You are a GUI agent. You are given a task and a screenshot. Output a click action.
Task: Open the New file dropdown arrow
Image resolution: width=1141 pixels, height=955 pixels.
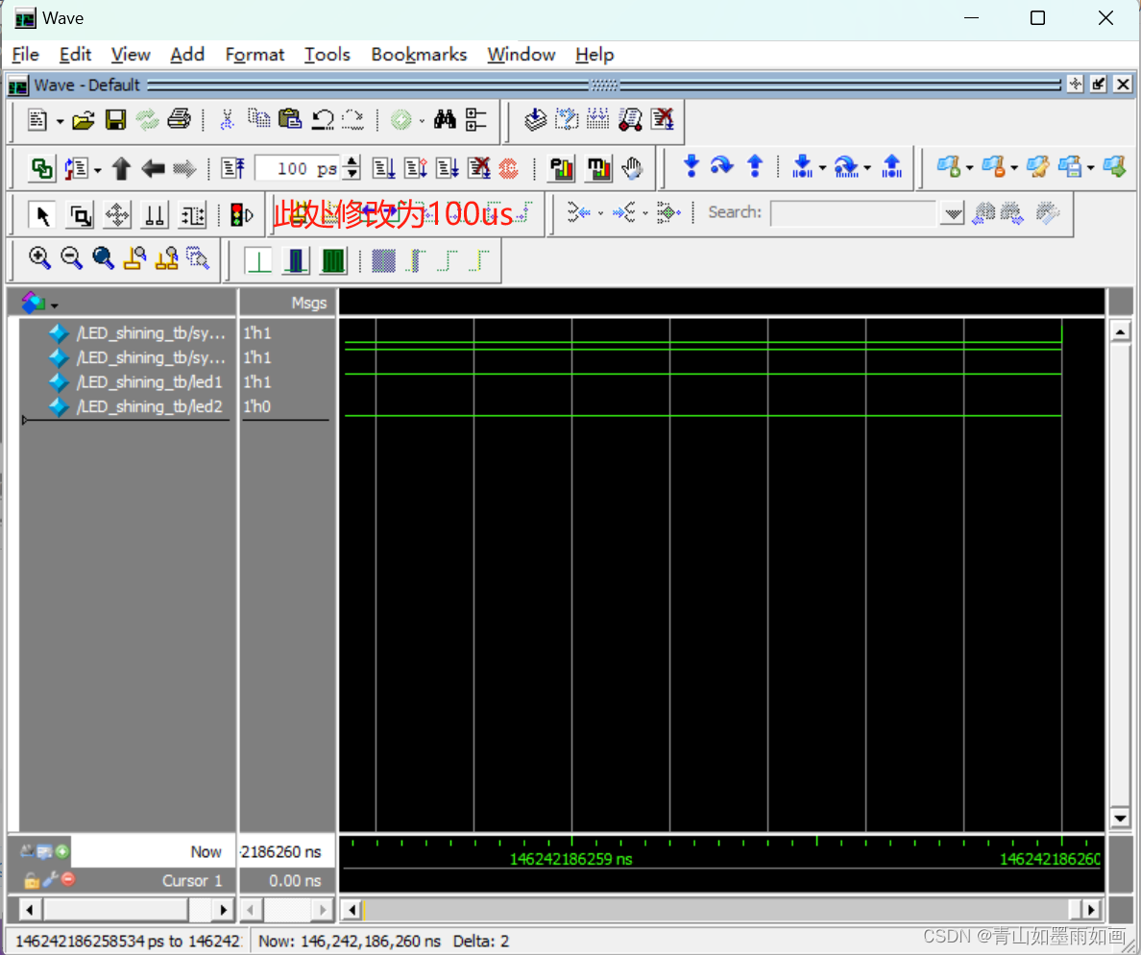59,121
